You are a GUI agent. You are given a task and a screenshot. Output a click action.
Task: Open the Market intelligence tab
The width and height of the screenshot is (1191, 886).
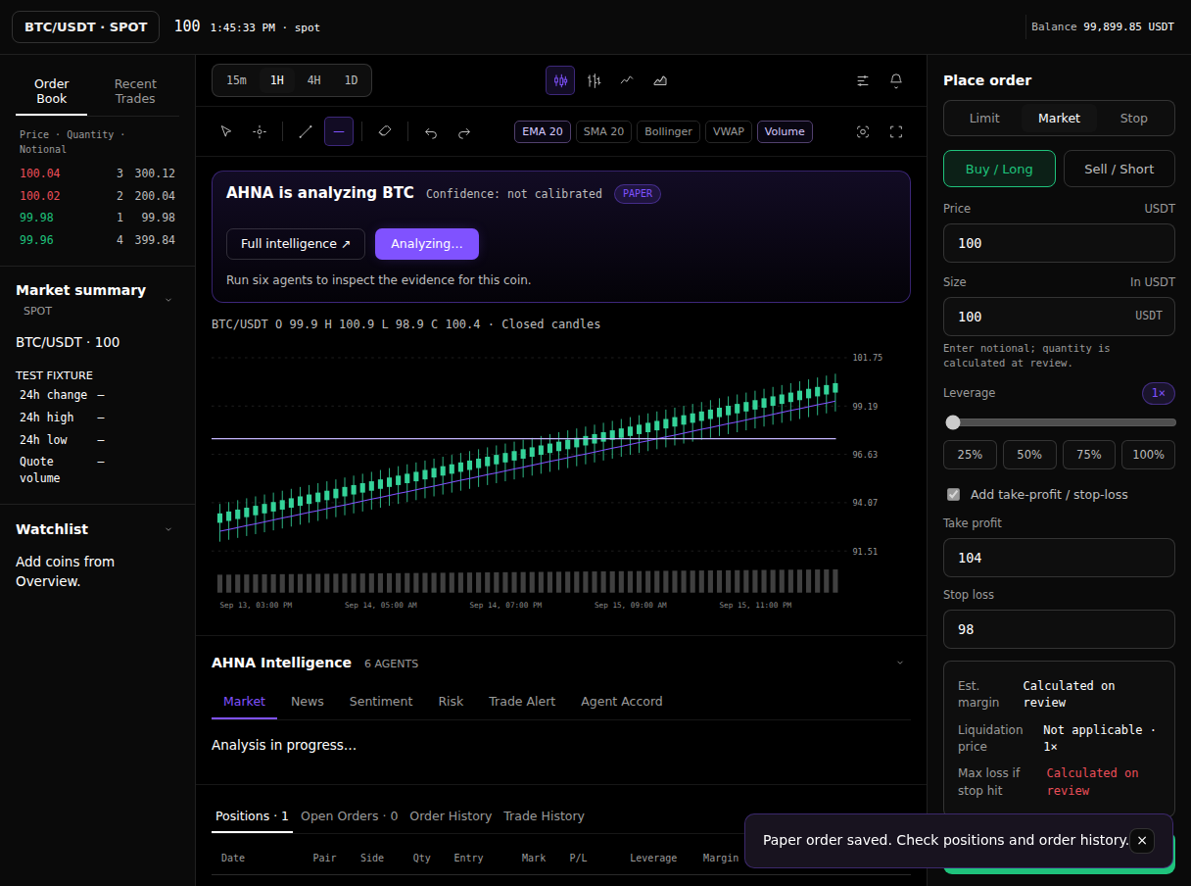[244, 701]
